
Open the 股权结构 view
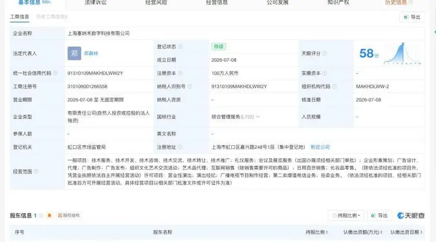coord(69,215)
